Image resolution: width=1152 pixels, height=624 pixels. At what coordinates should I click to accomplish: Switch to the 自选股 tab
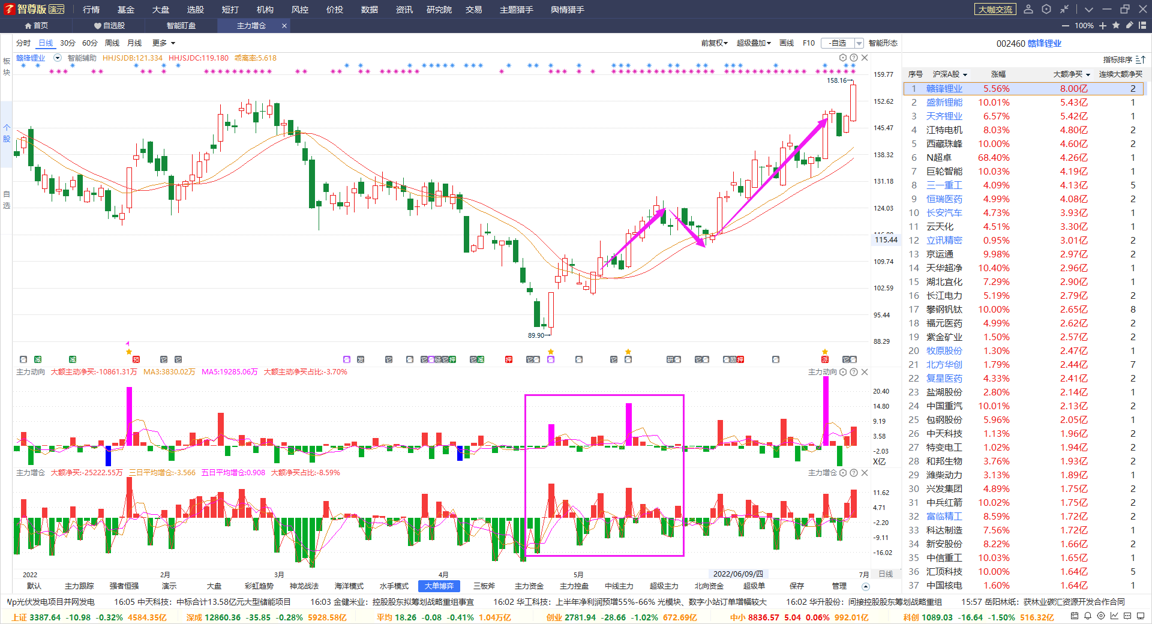(109, 26)
